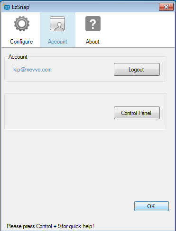The height and width of the screenshot is (231, 176).
Task: Click the kip@mevvo.com email link
Action: click(32, 70)
